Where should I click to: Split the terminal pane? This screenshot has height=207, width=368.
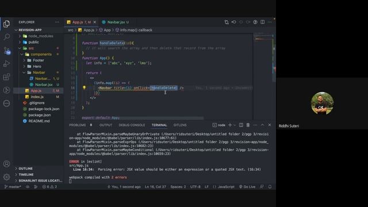coord(241,125)
